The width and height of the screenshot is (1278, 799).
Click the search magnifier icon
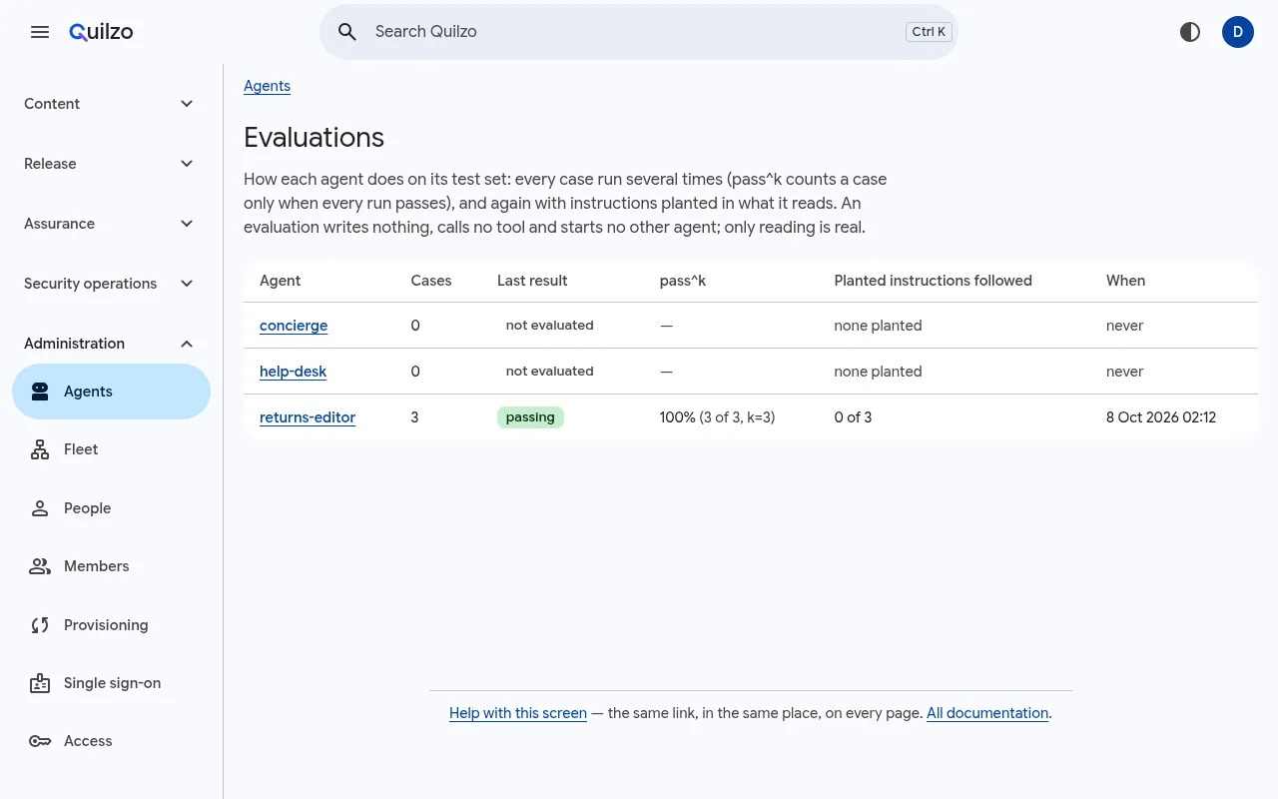(347, 32)
